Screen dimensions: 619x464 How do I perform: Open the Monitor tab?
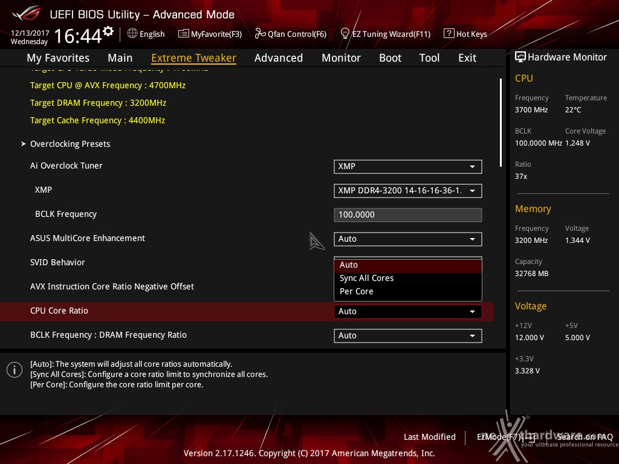341,58
